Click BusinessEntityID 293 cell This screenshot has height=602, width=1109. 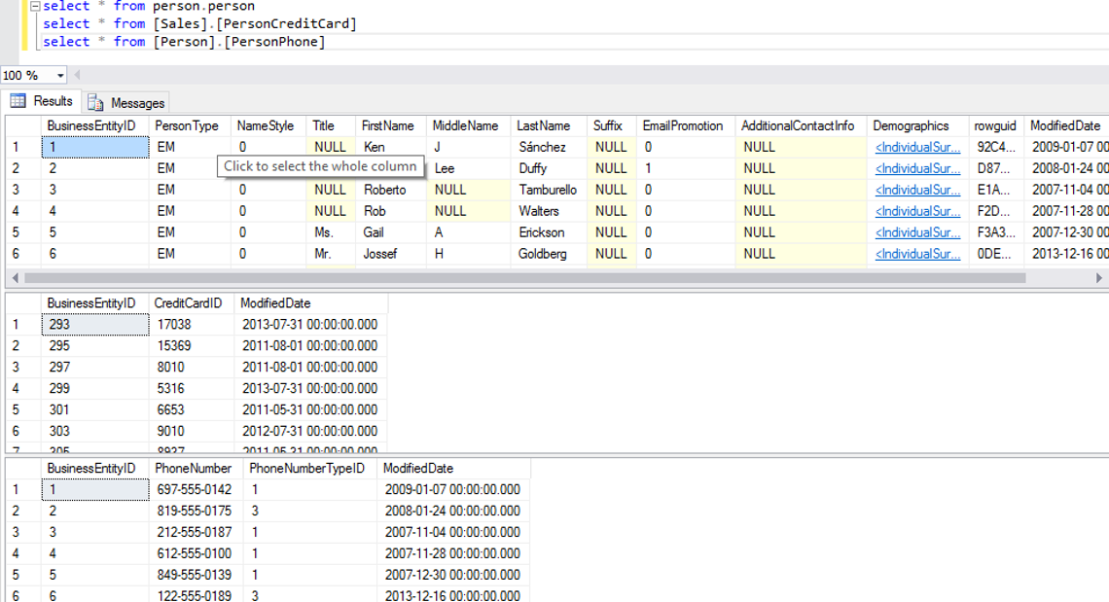point(95,324)
